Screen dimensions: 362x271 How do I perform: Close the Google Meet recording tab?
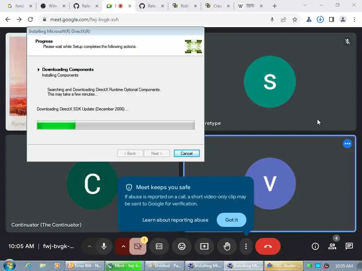(130, 6)
